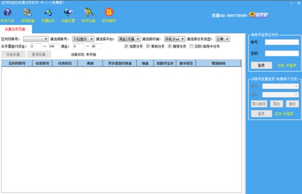Click 取消时间 column header

(218, 63)
